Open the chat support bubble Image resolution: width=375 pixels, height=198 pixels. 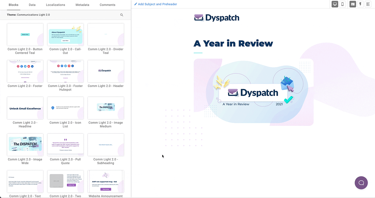point(361,183)
